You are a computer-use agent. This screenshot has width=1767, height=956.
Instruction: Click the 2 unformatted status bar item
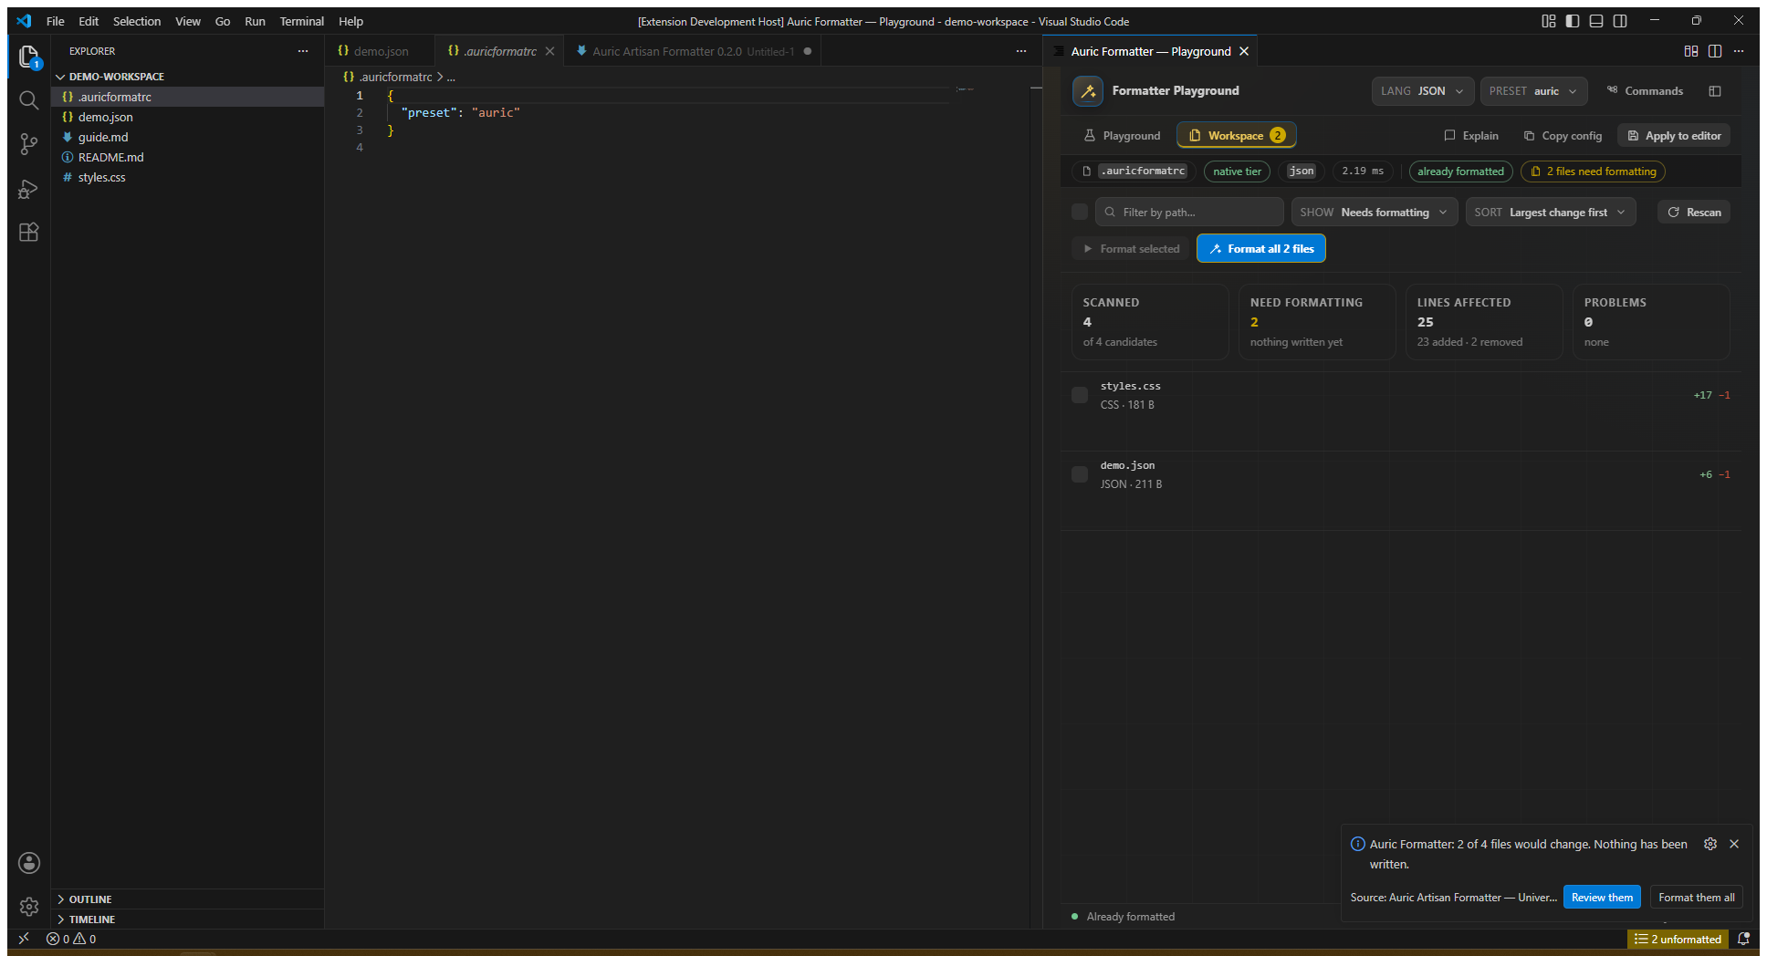(1678, 939)
